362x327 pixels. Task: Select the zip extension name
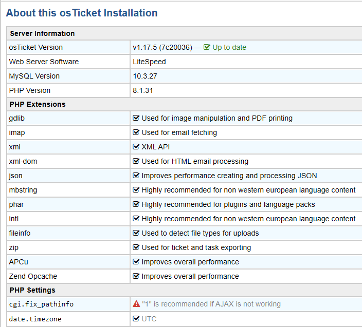[13, 248]
